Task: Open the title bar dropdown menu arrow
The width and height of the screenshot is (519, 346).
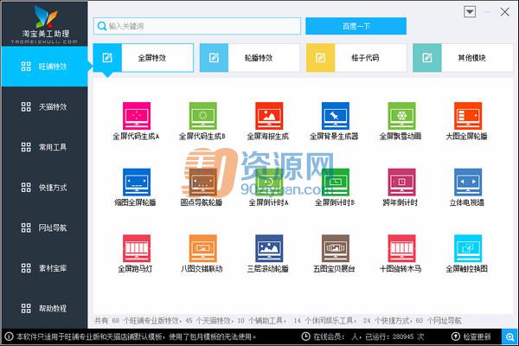Action: [470, 12]
